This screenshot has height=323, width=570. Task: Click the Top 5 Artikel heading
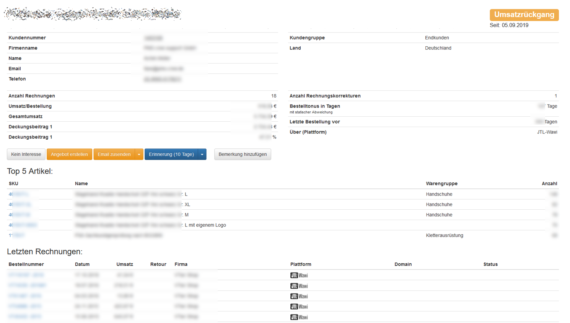click(30, 171)
